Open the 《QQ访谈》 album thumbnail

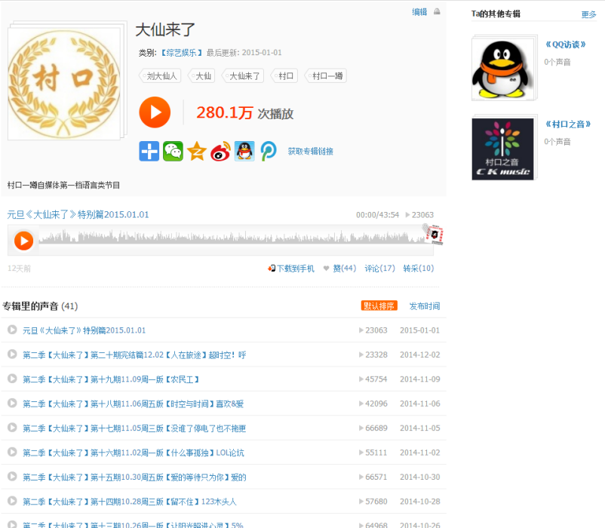tap(502, 69)
